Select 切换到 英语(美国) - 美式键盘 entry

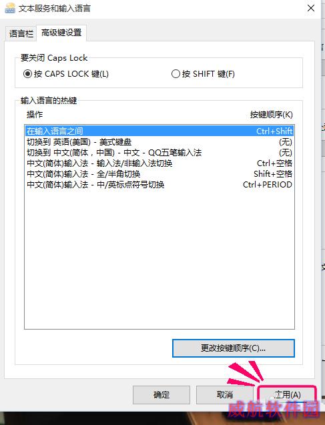point(159,142)
